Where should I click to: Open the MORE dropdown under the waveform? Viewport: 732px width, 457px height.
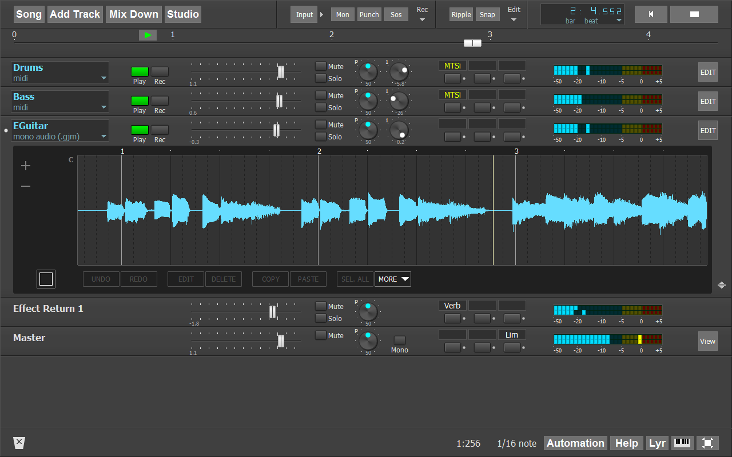392,279
